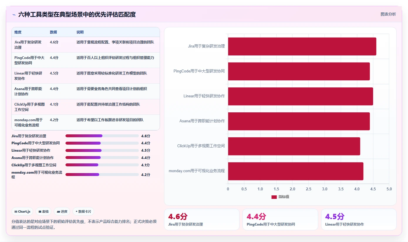Click the 图表分析 label
The height and width of the screenshot is (242, 408).
point(388,14)
